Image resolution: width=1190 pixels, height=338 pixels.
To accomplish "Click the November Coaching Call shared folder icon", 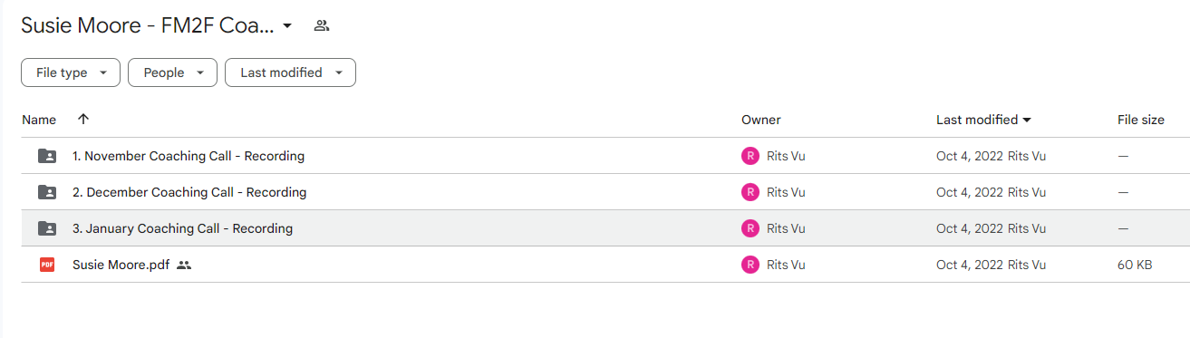I will tap(47, 156).
